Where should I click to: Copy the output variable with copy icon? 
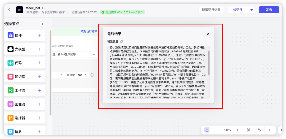(122, 41)
